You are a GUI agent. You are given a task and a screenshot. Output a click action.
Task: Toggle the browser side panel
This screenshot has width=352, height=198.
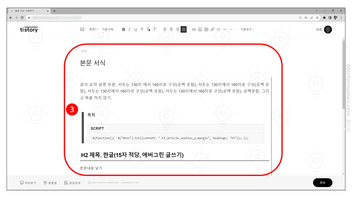tap(330, 18)
